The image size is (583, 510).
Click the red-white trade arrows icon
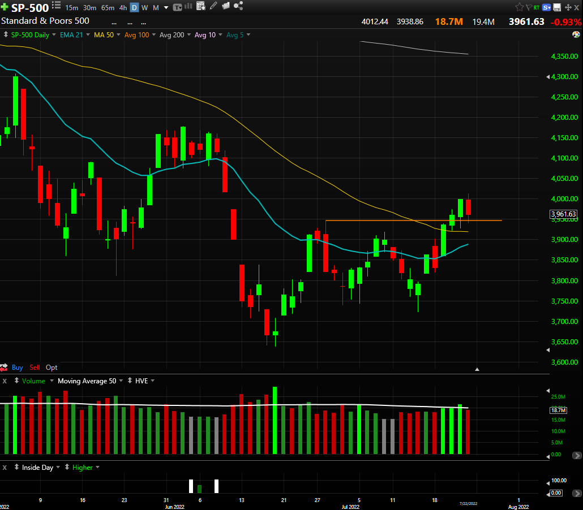tap(4, 368)
